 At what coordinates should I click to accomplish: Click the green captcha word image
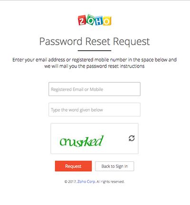point(82,141)
